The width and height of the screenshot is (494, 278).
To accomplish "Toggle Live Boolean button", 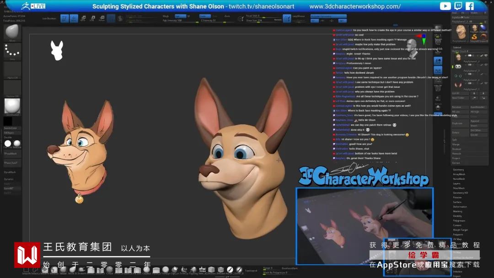I will [49, 19].
